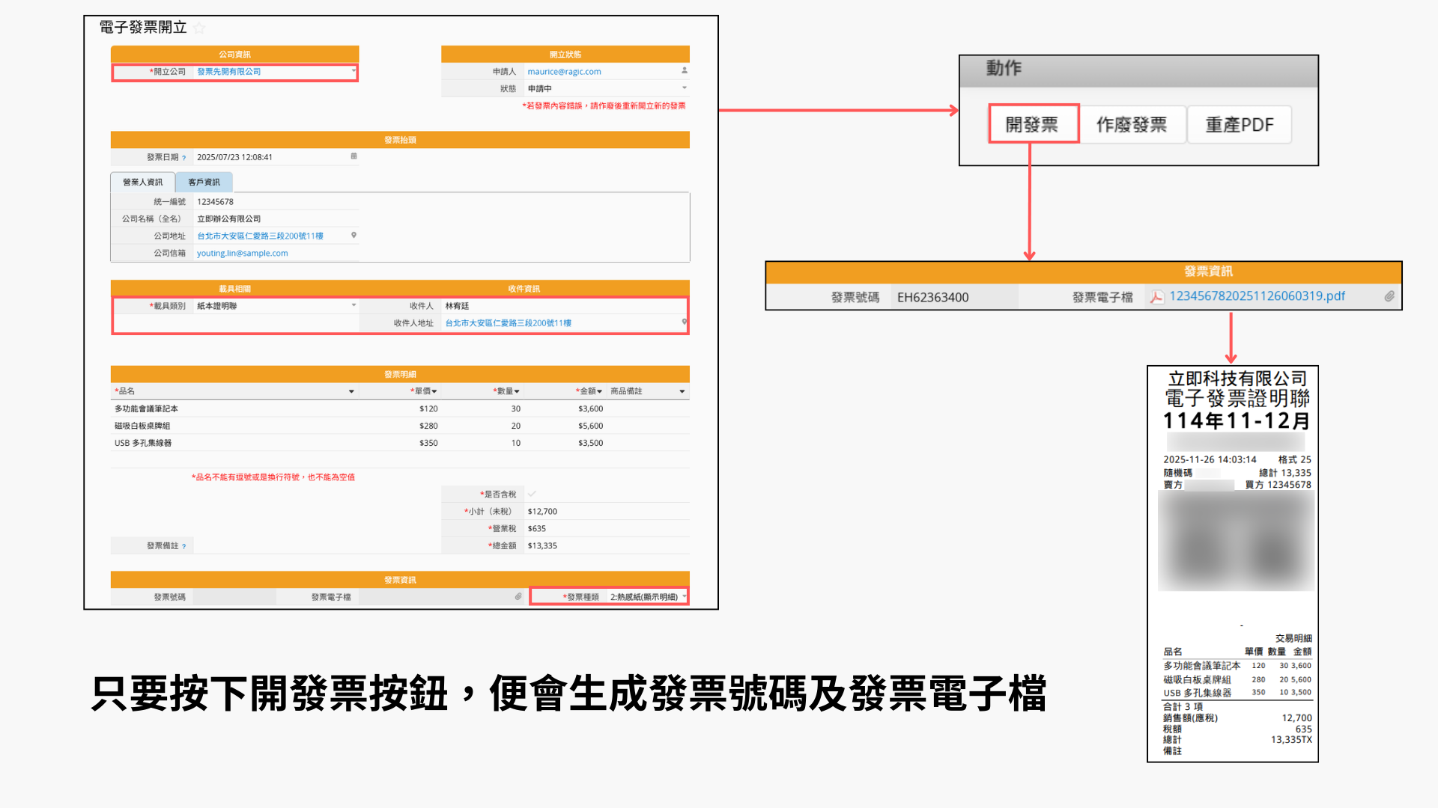Open the 狀態 dropdown showing 申請中
The height and width of the screenshot is (808, 1438).
point(684,88)
